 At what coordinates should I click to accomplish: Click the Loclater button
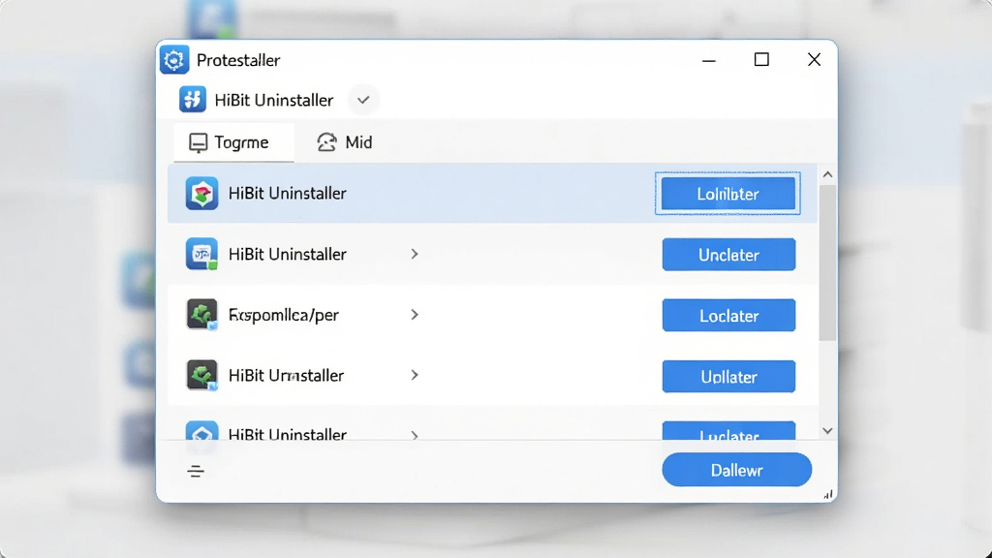728,315
